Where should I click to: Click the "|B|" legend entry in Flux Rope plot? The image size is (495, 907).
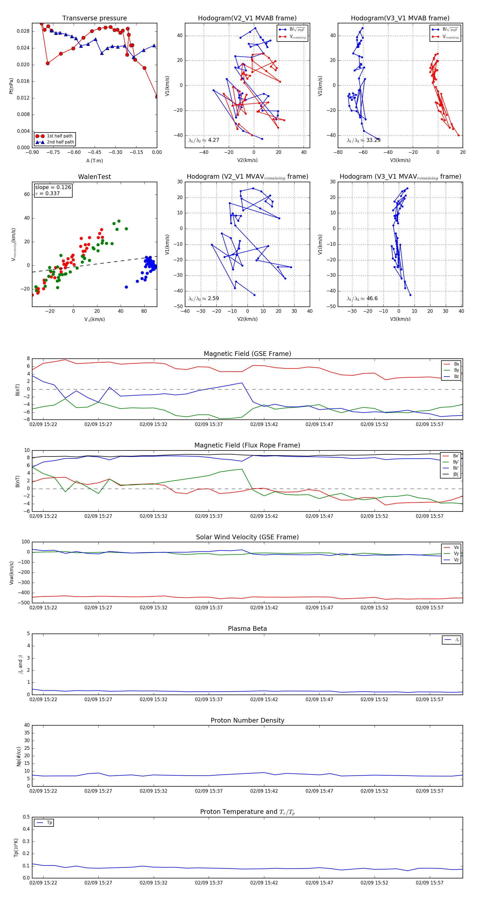(x=451, y=475)
